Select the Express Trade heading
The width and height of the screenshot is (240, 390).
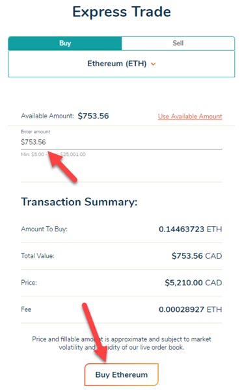(x=122, y=12)
